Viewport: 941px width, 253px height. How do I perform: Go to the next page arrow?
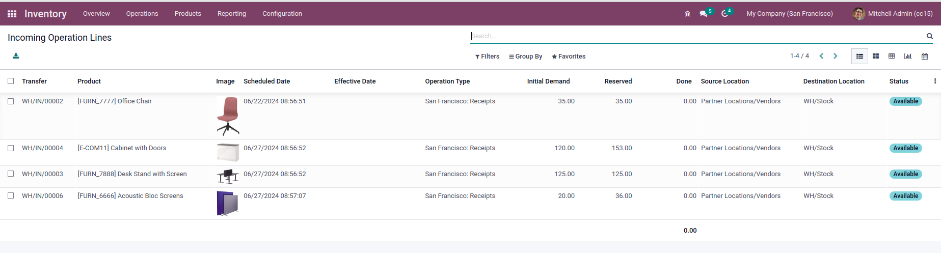point(836,56)
